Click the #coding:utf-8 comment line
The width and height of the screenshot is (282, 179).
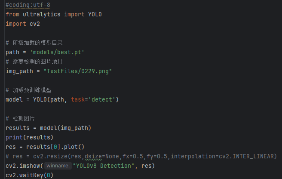(x=26, y=5)
